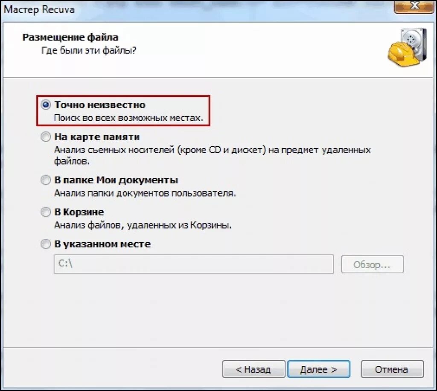This screenshot has width=437, height=391.
Task: Click the 'Точно неизвестно' label text
Action: pos(100,105)
